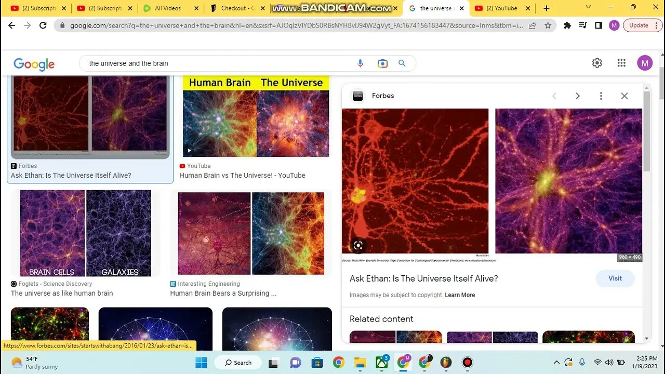
Task: Open 'Human Brain Bears a Surprising ...' link
Action: [x=223, y=293]
